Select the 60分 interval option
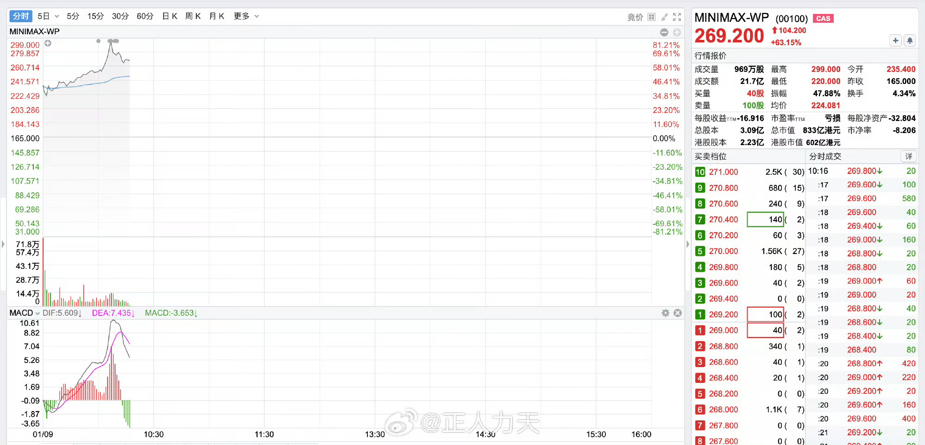 (145, 16)
